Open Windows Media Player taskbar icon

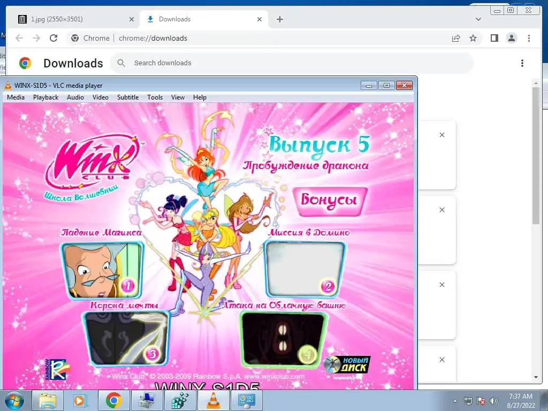[x=80, y=401]
